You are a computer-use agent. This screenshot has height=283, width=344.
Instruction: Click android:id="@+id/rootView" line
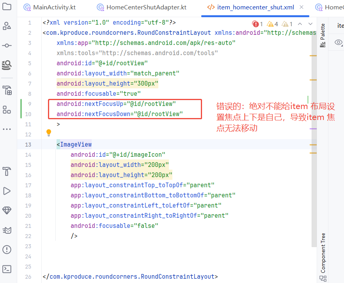[x=102, y=63]
